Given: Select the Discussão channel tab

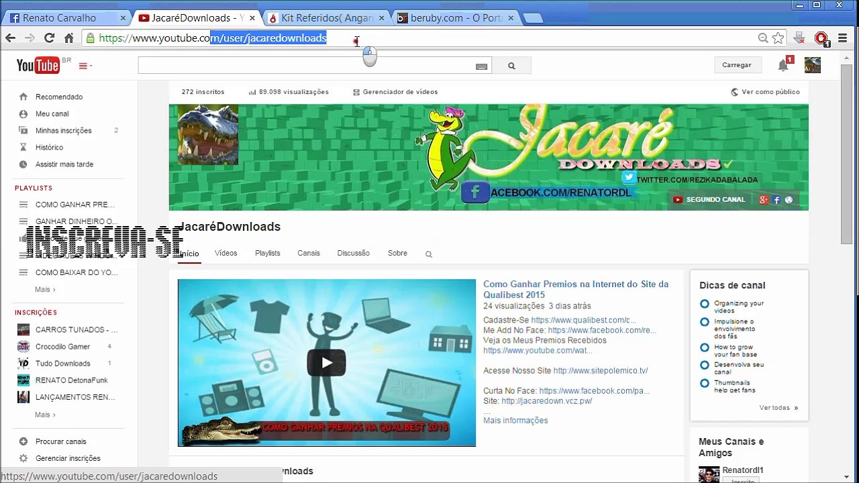Looking at the screenshot, I should point(354,253).
